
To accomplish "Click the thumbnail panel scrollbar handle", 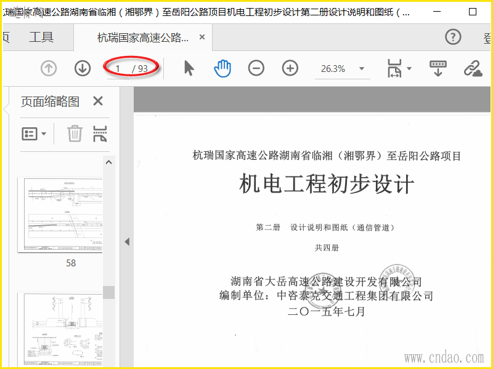I will tap(109, 293).
